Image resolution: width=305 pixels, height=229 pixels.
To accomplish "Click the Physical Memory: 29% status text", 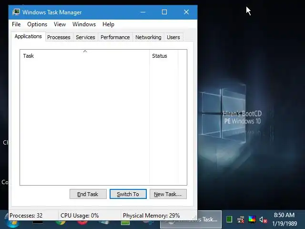I will [152, 215].
